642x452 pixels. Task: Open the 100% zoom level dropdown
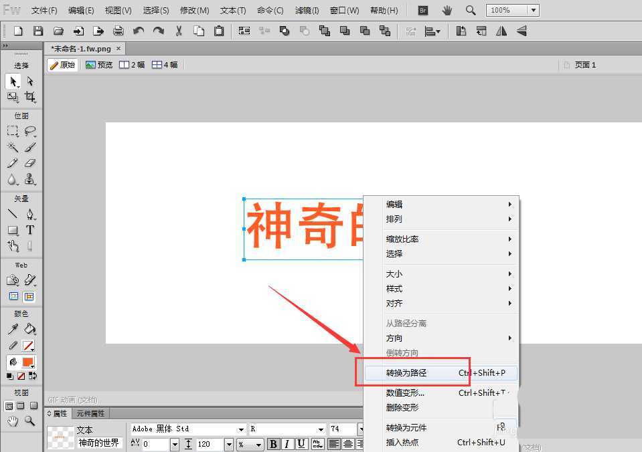532,10
